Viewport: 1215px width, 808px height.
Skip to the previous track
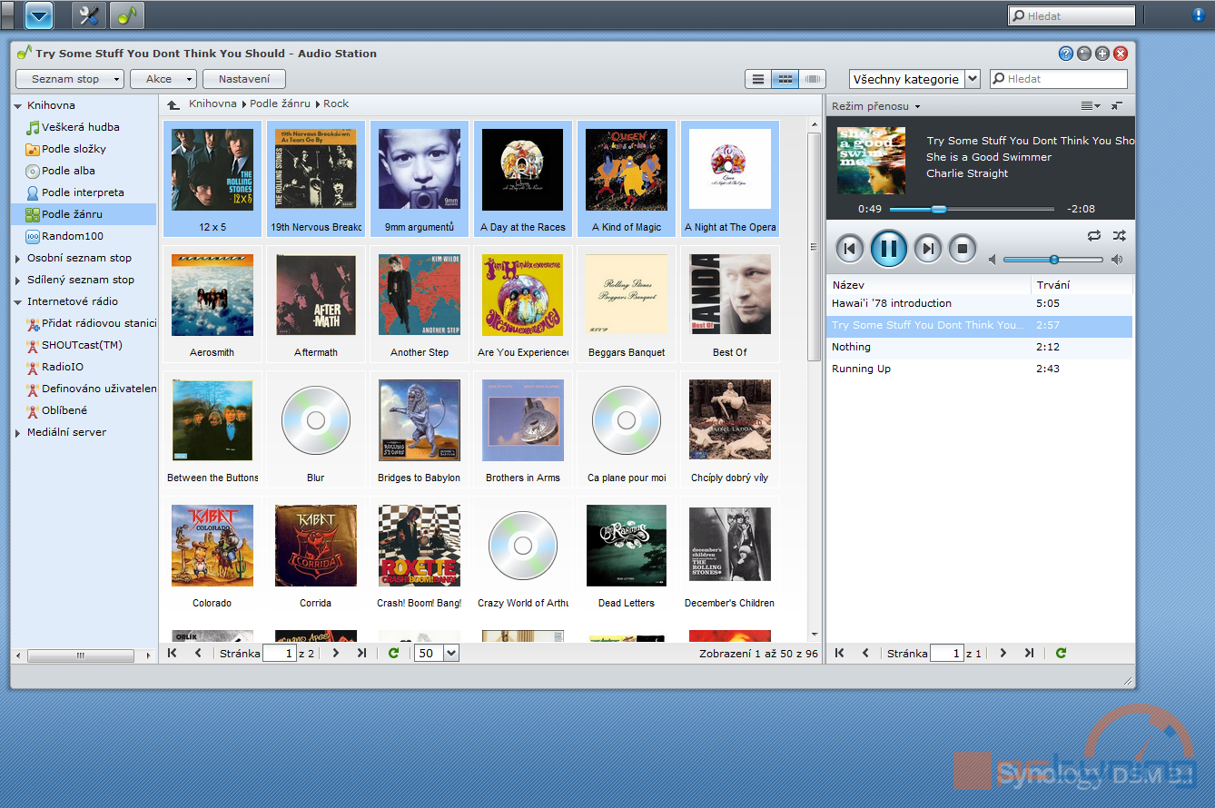(849, 248)
